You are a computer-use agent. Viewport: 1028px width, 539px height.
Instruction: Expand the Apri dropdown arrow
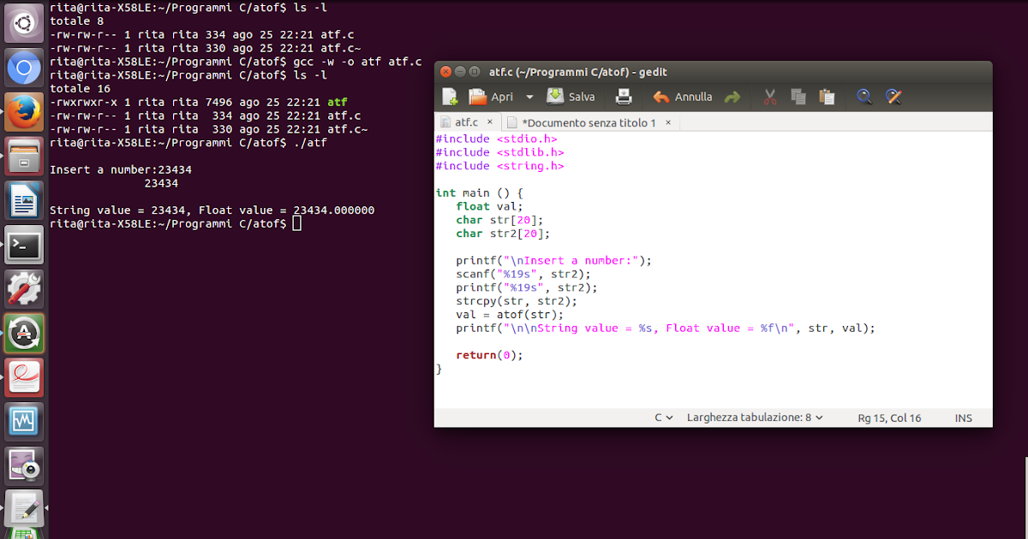[529, 96]
